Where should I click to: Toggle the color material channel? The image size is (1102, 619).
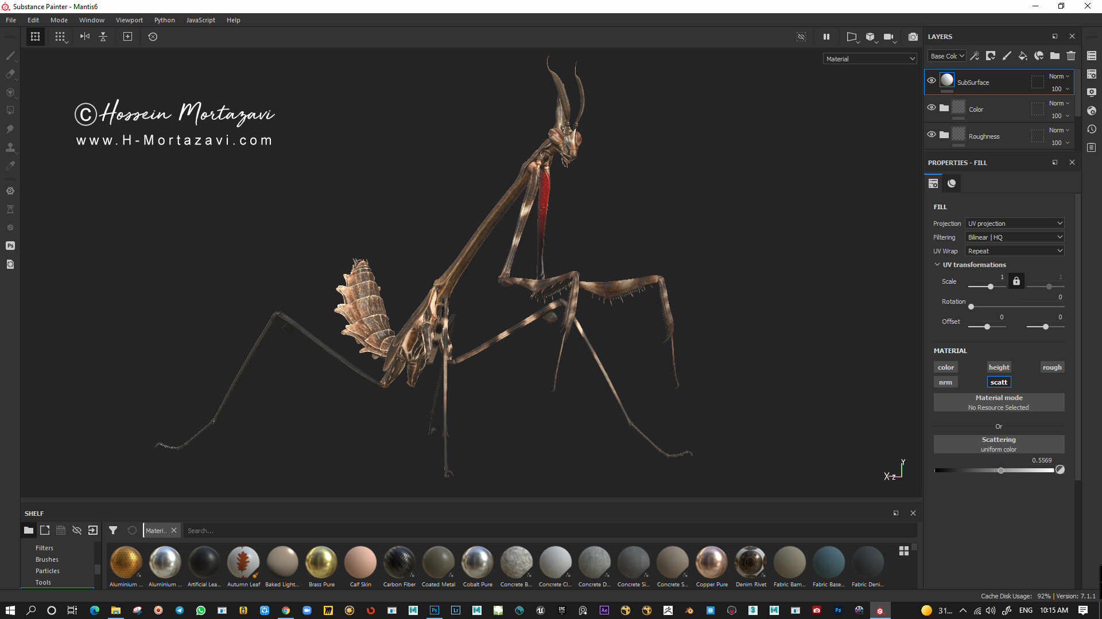(945, 367)
